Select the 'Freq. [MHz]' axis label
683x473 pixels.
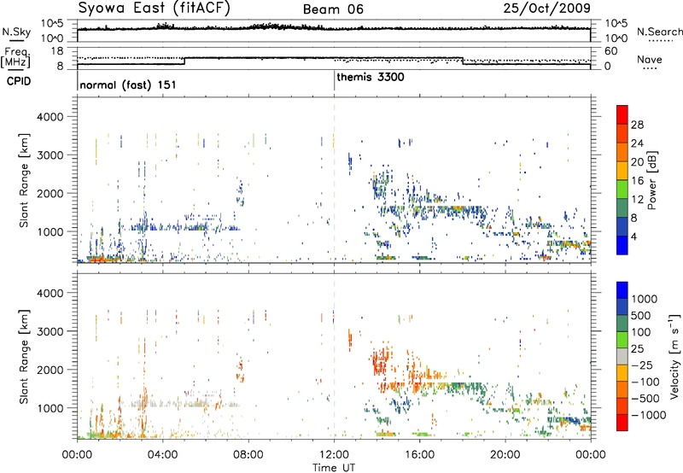point(16,58)
